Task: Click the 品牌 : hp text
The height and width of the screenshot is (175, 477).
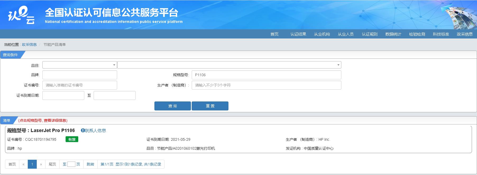Action: coord(15,148)
